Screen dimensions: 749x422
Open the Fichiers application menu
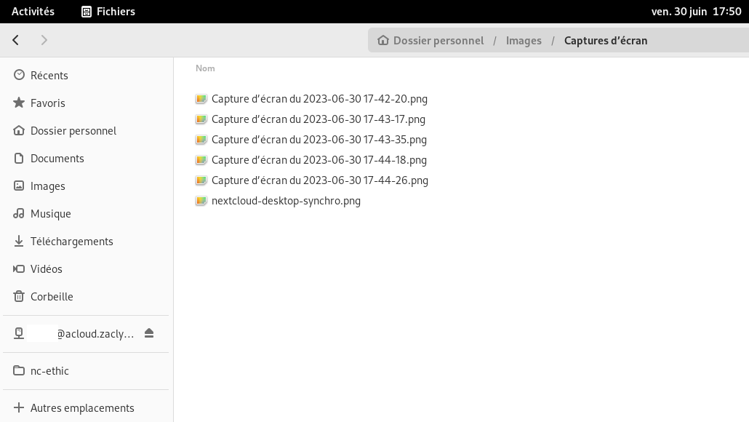pyautogui.click(x=108, y=12)
